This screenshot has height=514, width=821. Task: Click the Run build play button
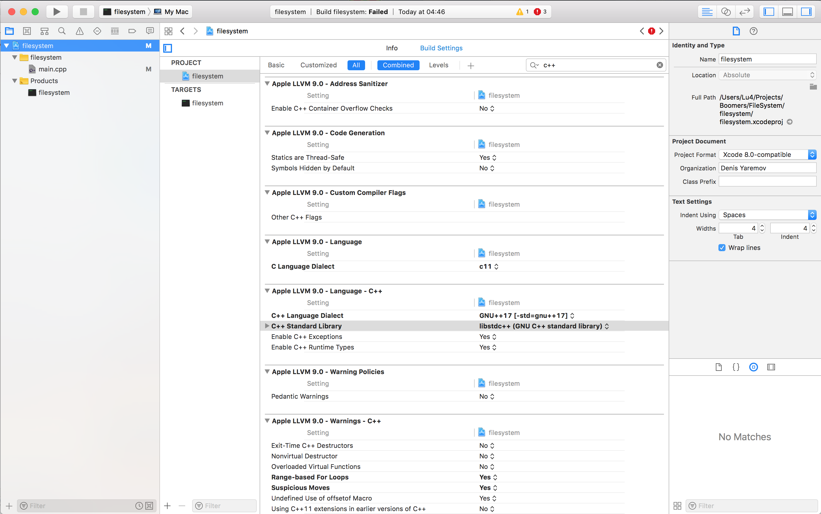click(x=57, y=11)
